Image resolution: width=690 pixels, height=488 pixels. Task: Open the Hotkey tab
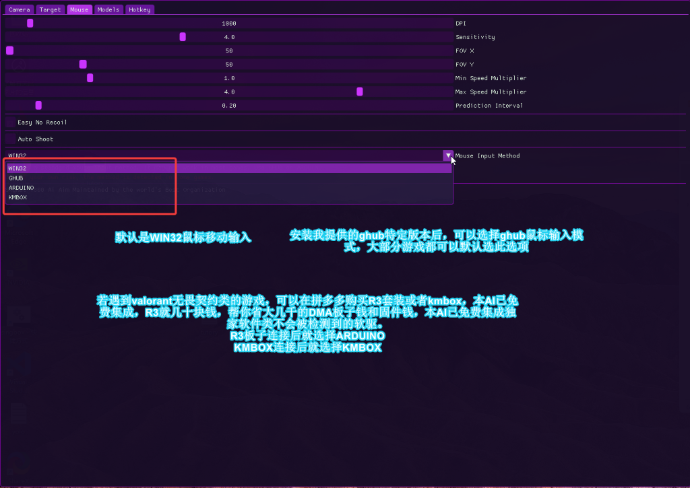139,9
